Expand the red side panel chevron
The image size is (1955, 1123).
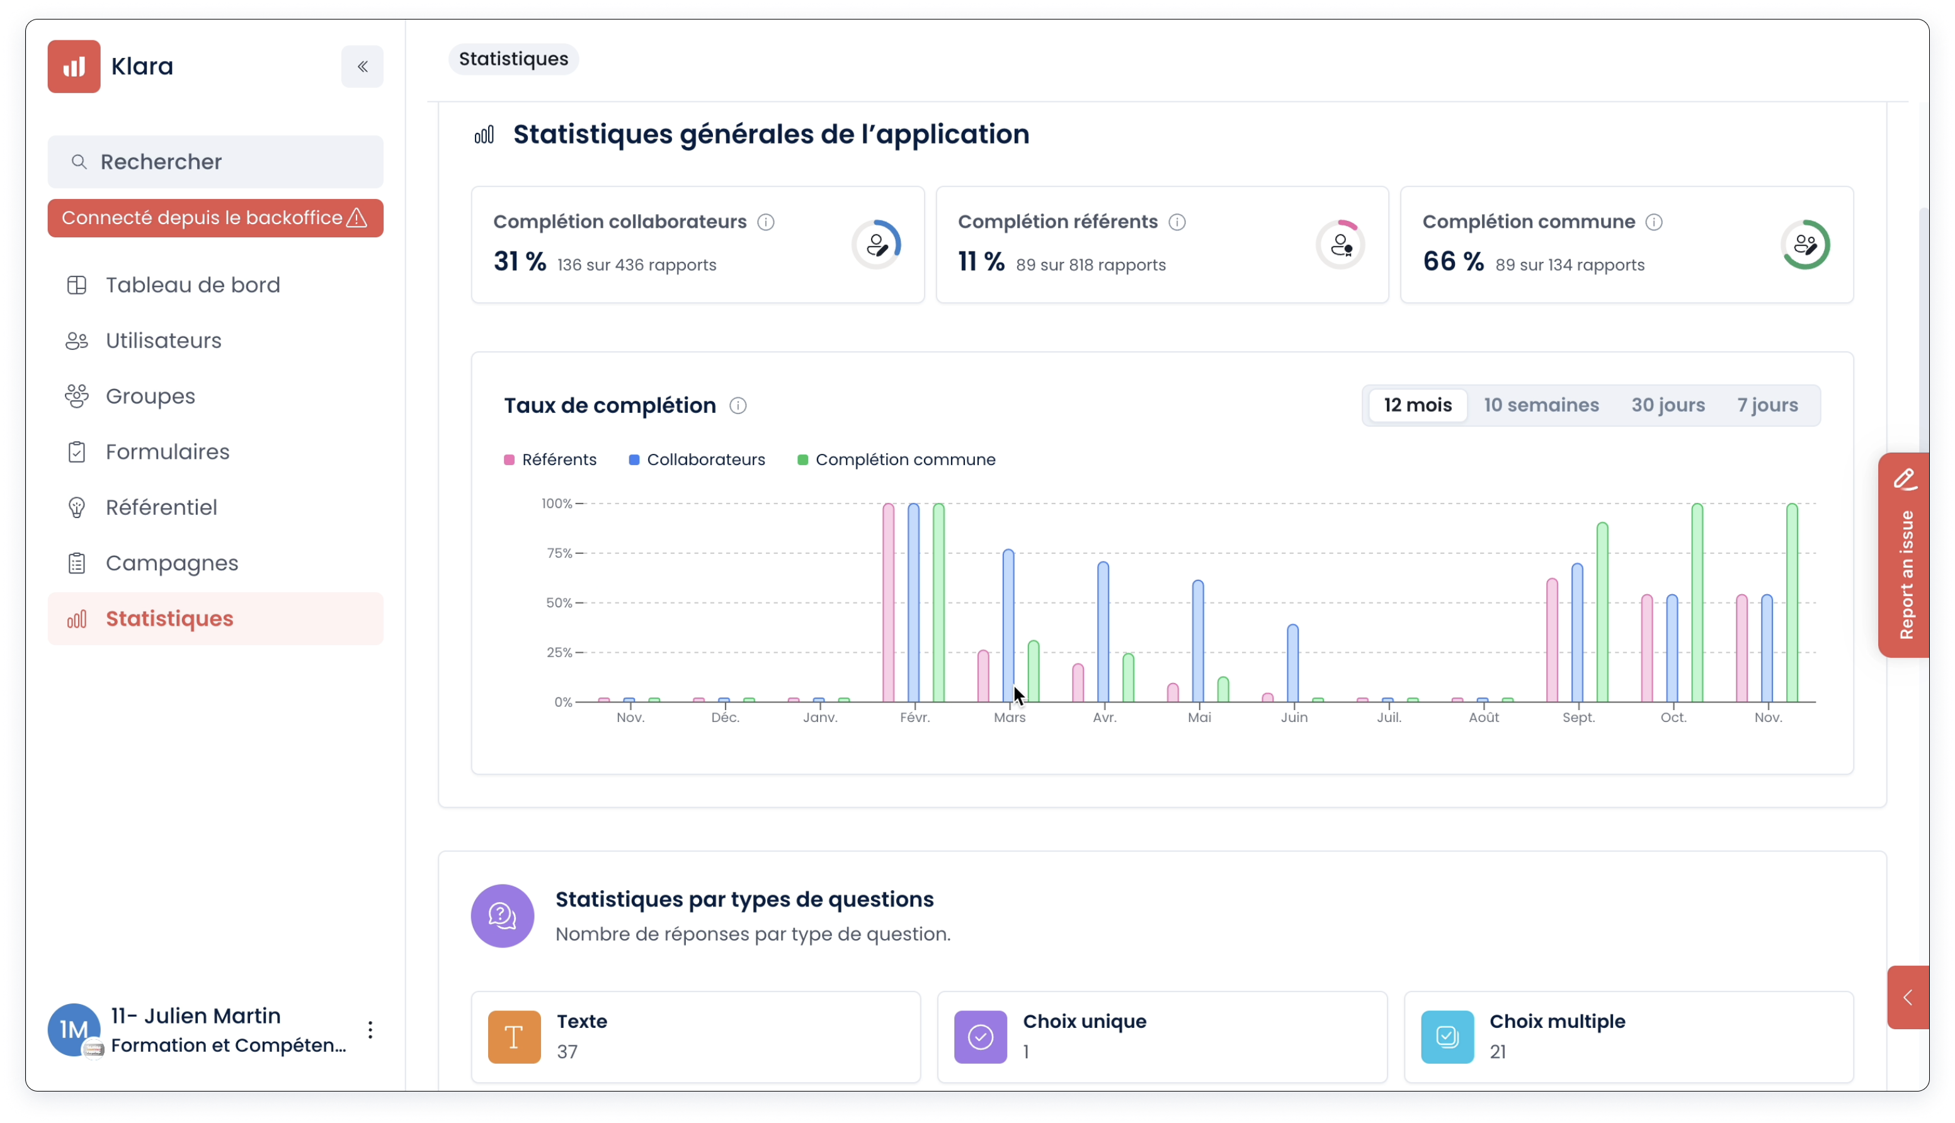tap(1907, 997)
